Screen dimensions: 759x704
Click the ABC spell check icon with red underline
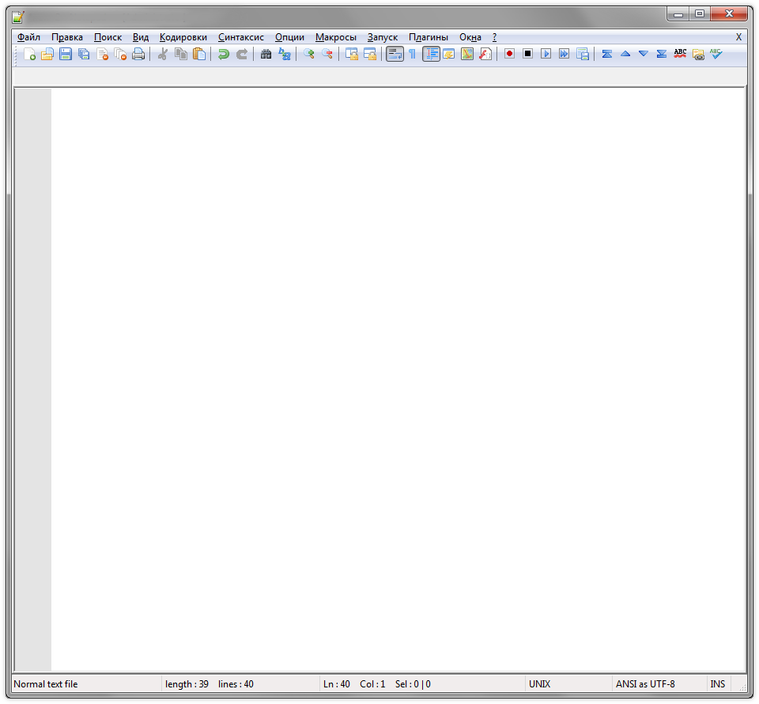coord(680,54)
